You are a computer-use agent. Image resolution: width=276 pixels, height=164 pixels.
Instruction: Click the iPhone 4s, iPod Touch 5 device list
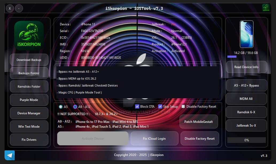point(112,127)
